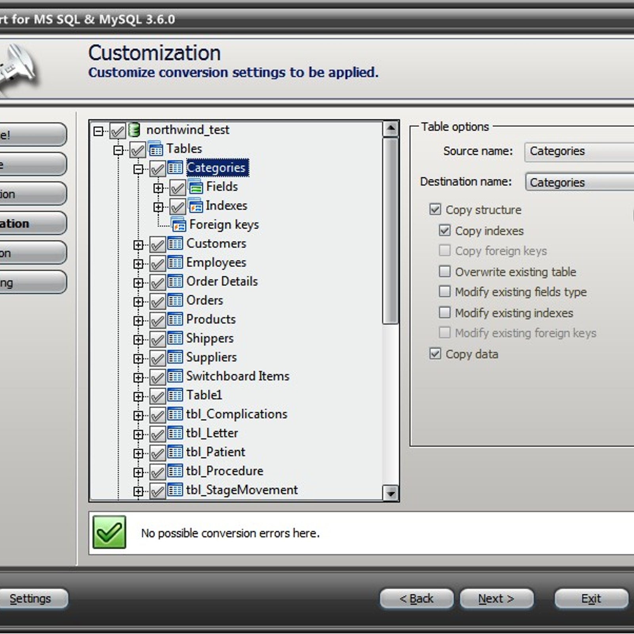Click the Employees table icon
The image size is (634, 634).
tap(175, 262)
